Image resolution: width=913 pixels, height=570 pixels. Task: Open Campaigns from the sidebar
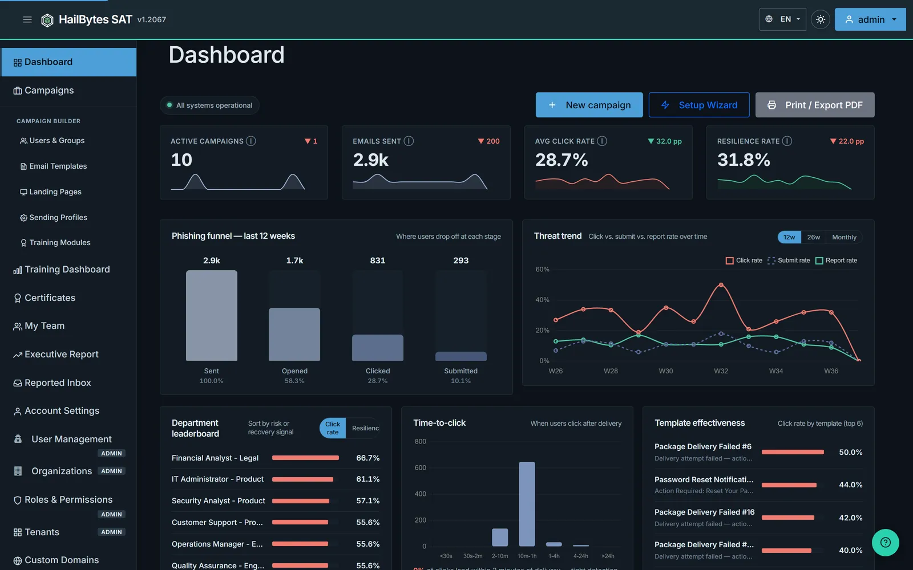pos(69,91)
